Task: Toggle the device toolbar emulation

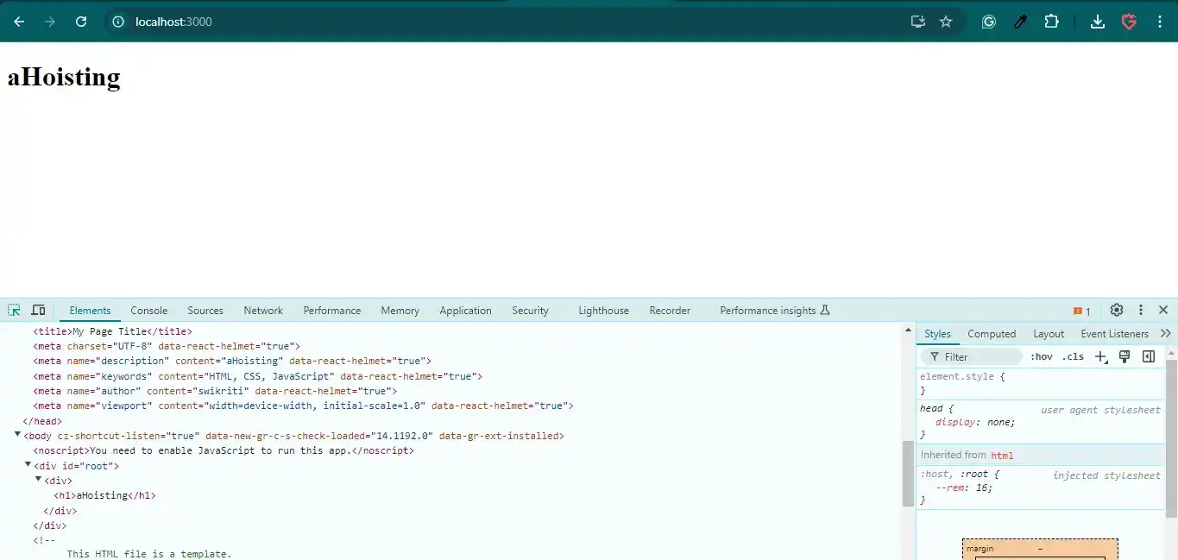Action: 39,311
